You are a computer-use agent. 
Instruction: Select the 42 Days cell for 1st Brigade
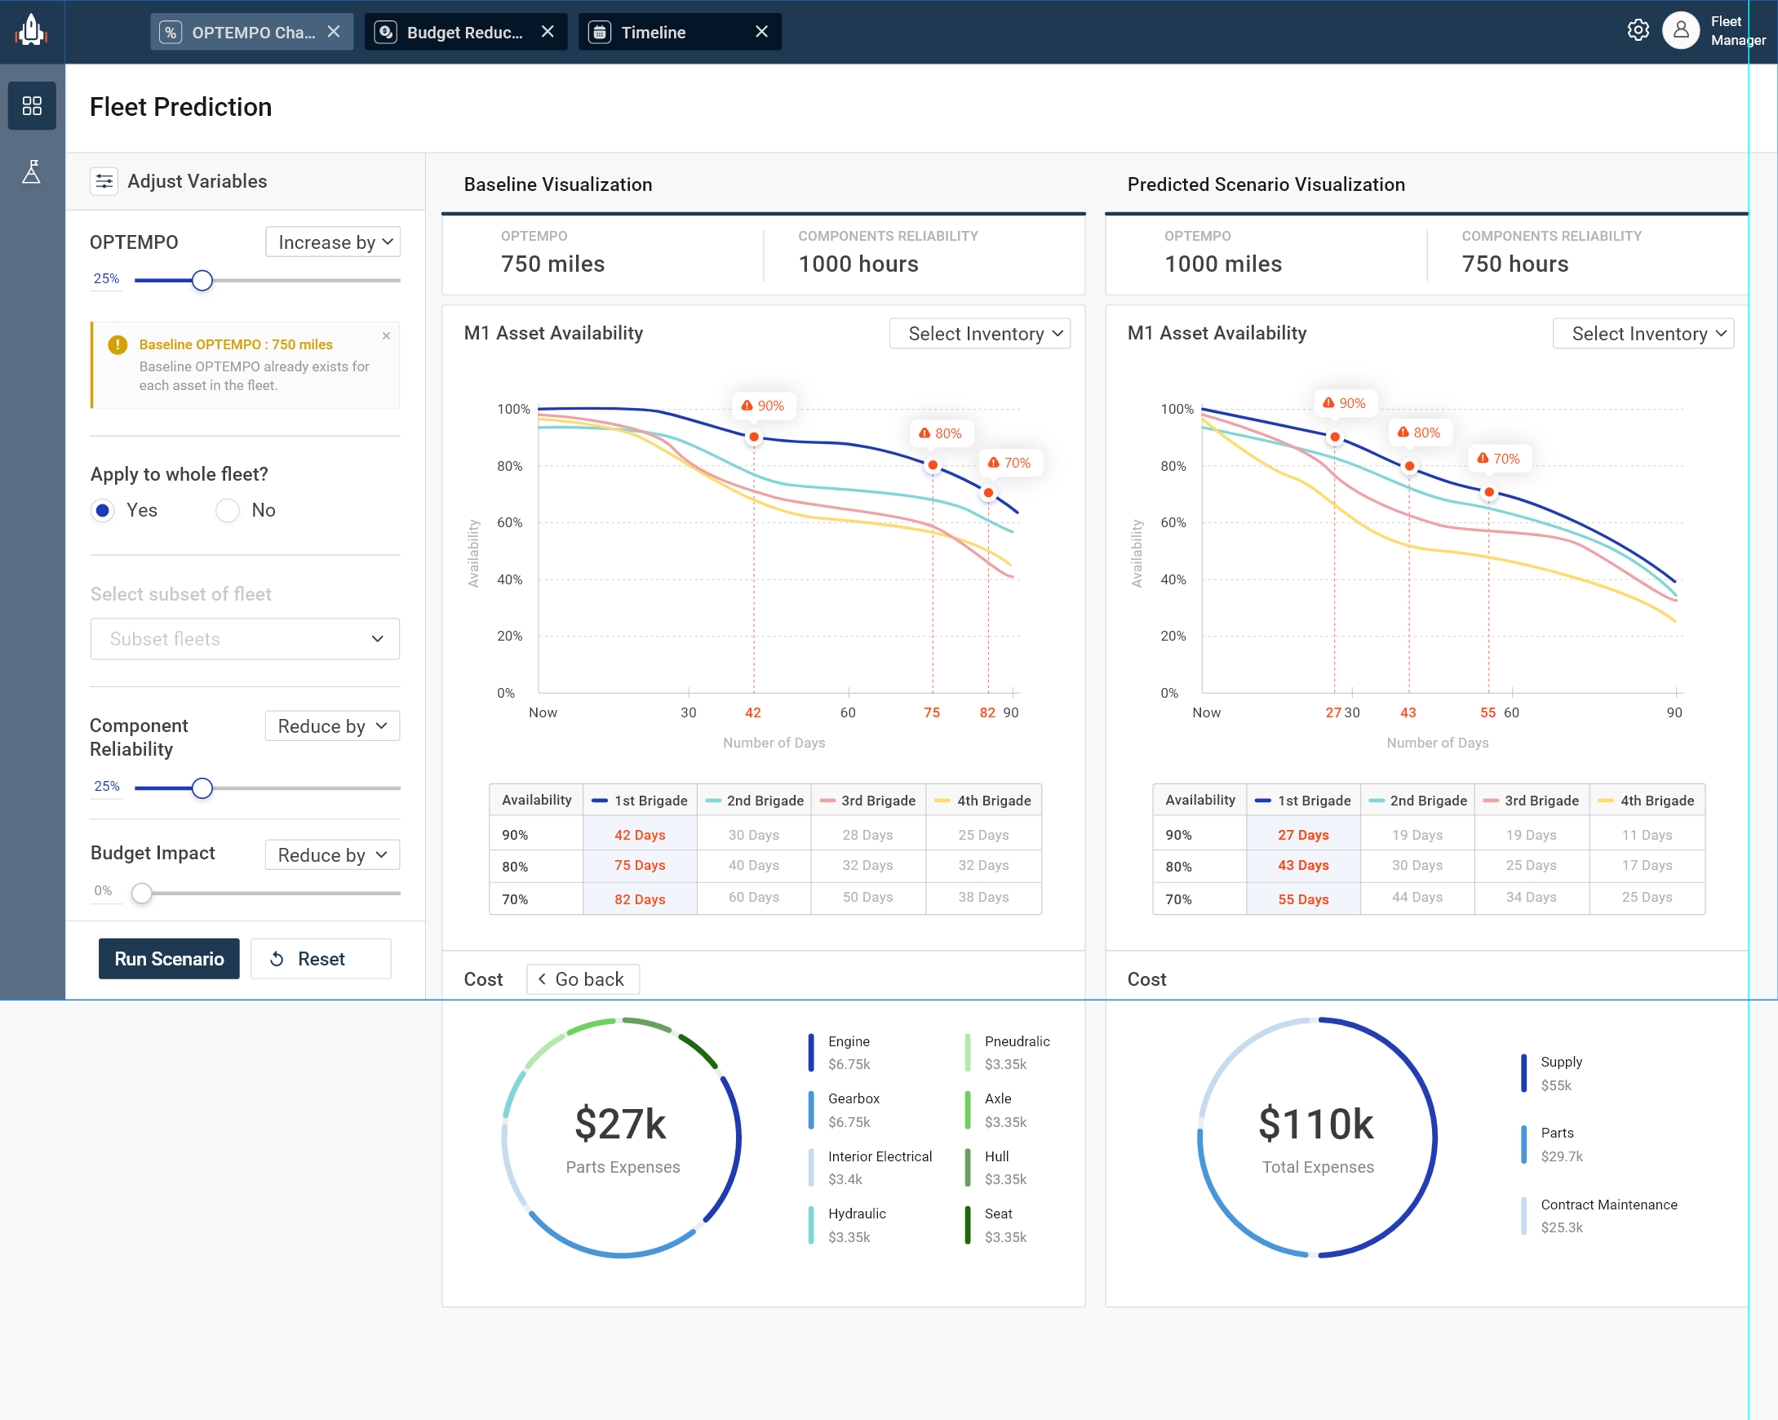tap(640, 835)
